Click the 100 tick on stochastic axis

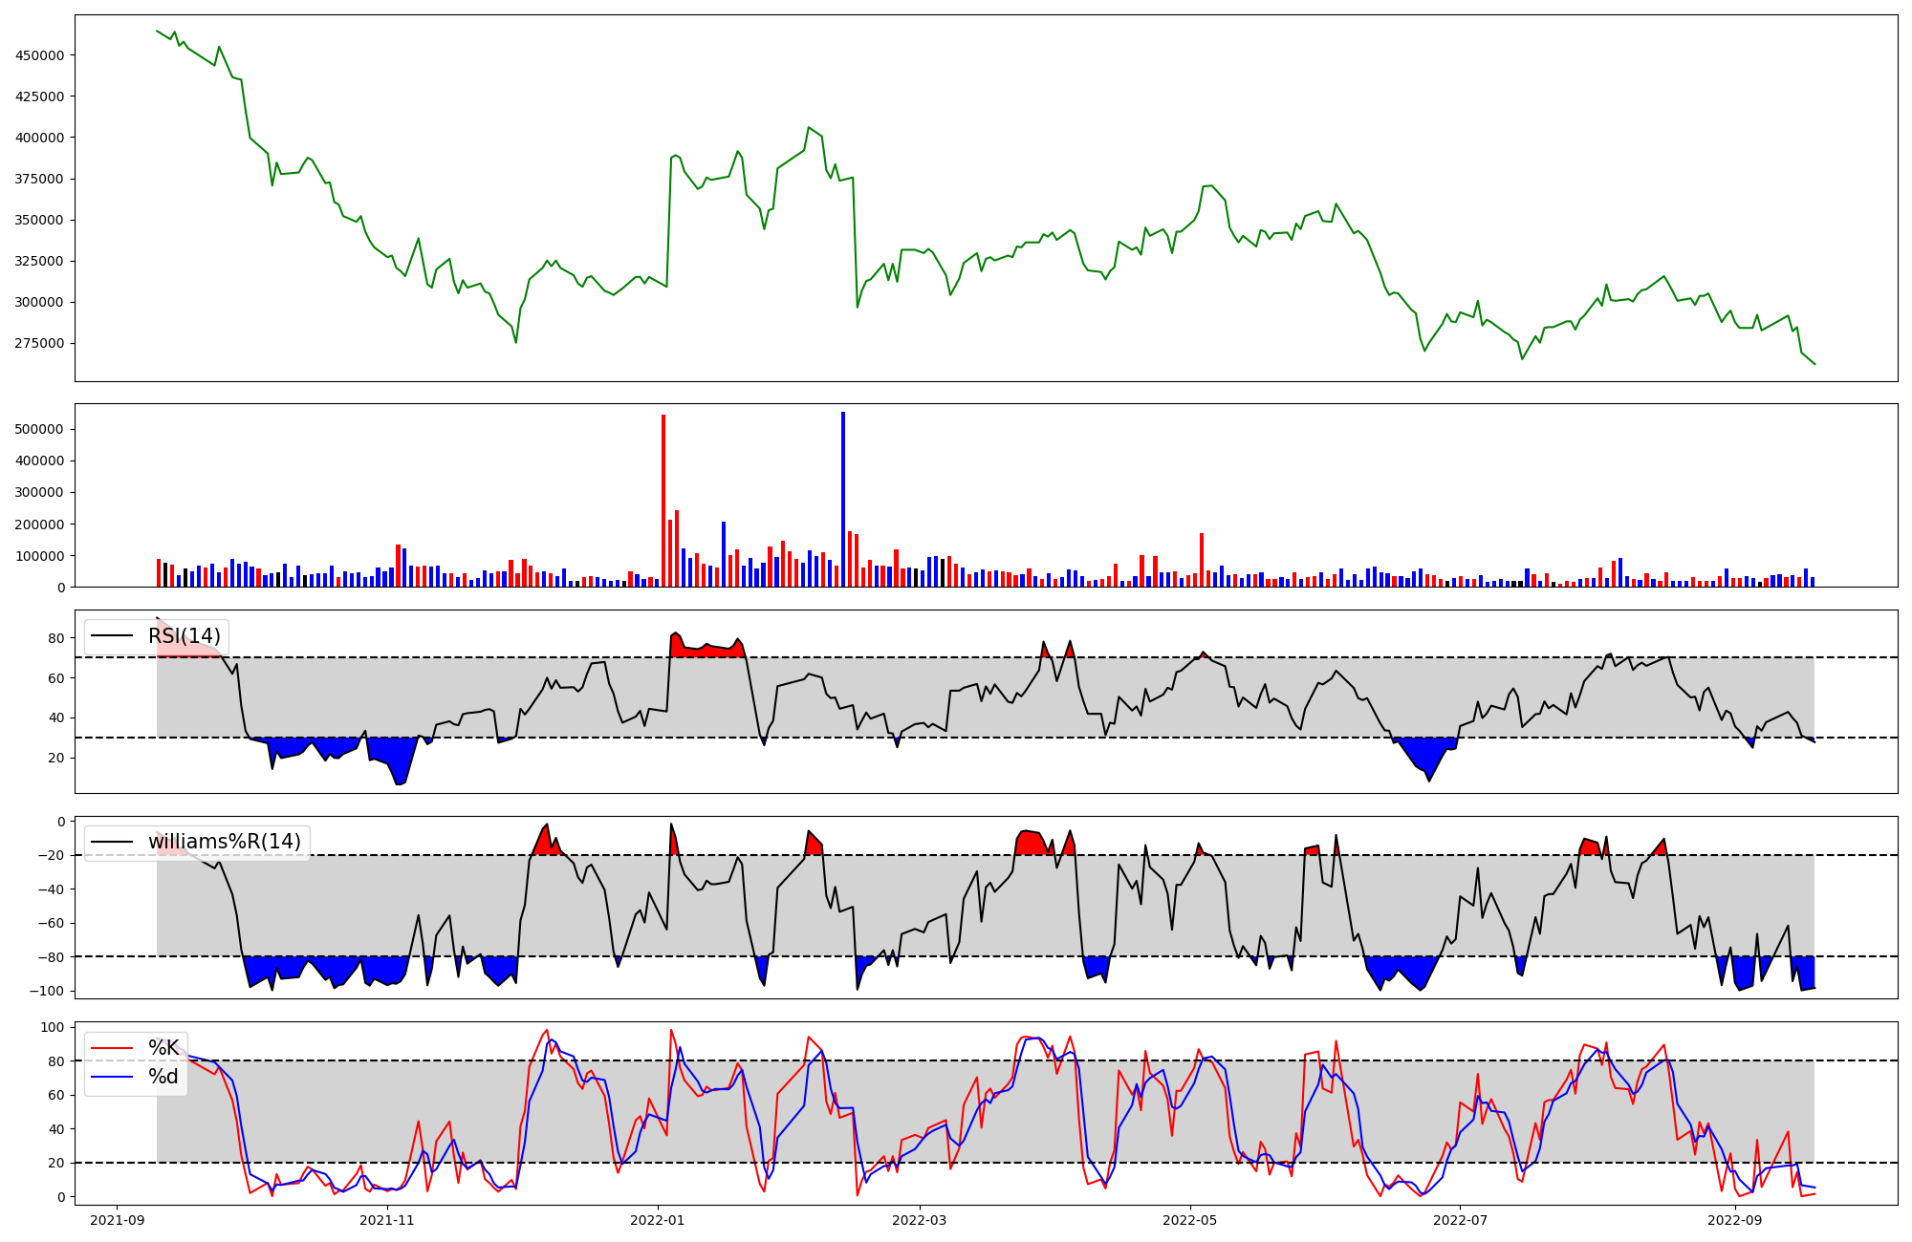(53, 1028)
